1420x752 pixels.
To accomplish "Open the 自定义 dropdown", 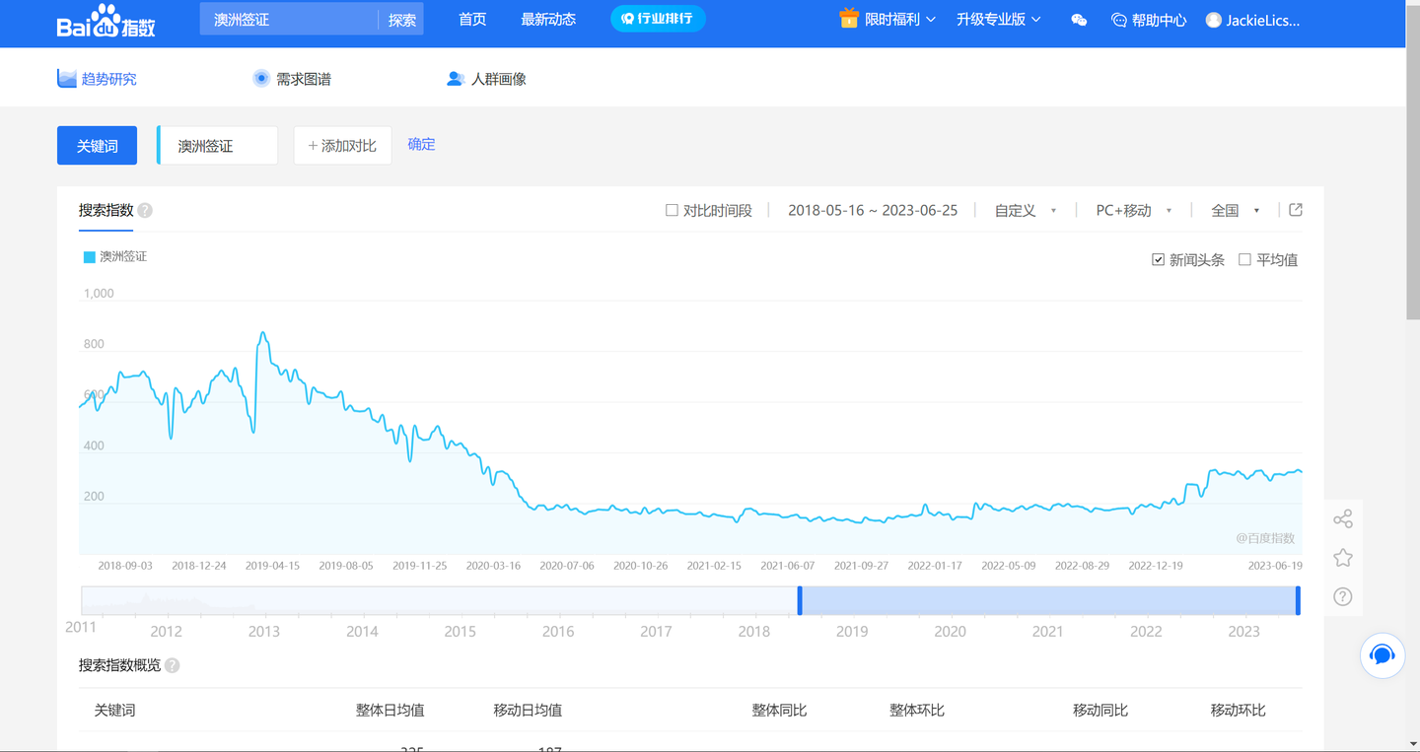I will tap(1026, 209).
